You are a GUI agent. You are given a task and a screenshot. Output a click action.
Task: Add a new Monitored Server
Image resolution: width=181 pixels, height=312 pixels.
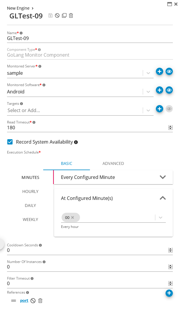pyautogui.click(x=159, y=72)
